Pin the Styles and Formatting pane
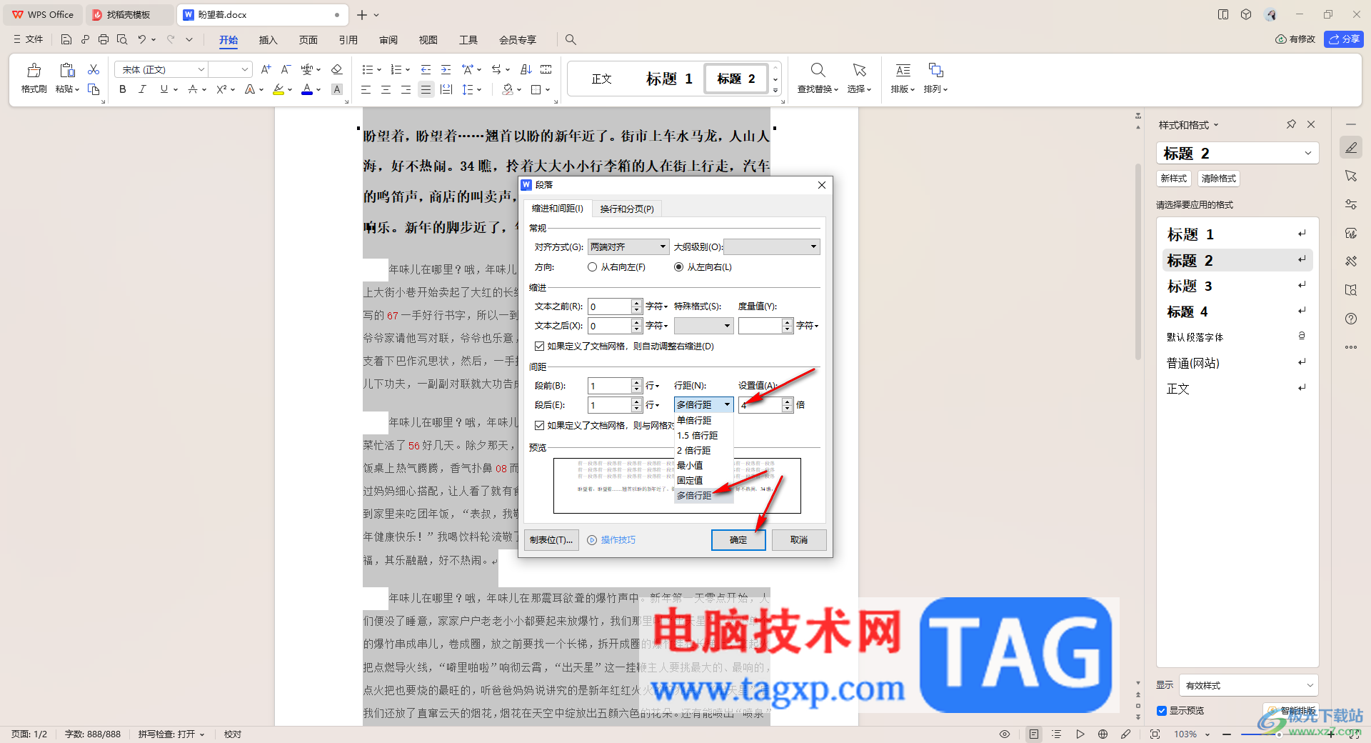Image resolution: width=1371 pixels, height=743 pixels. (x=1291, y=124)
